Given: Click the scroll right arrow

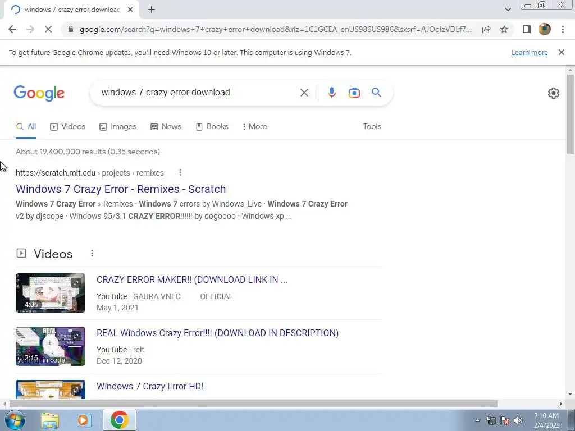Looking at the screenshot, I should (561, 404).
